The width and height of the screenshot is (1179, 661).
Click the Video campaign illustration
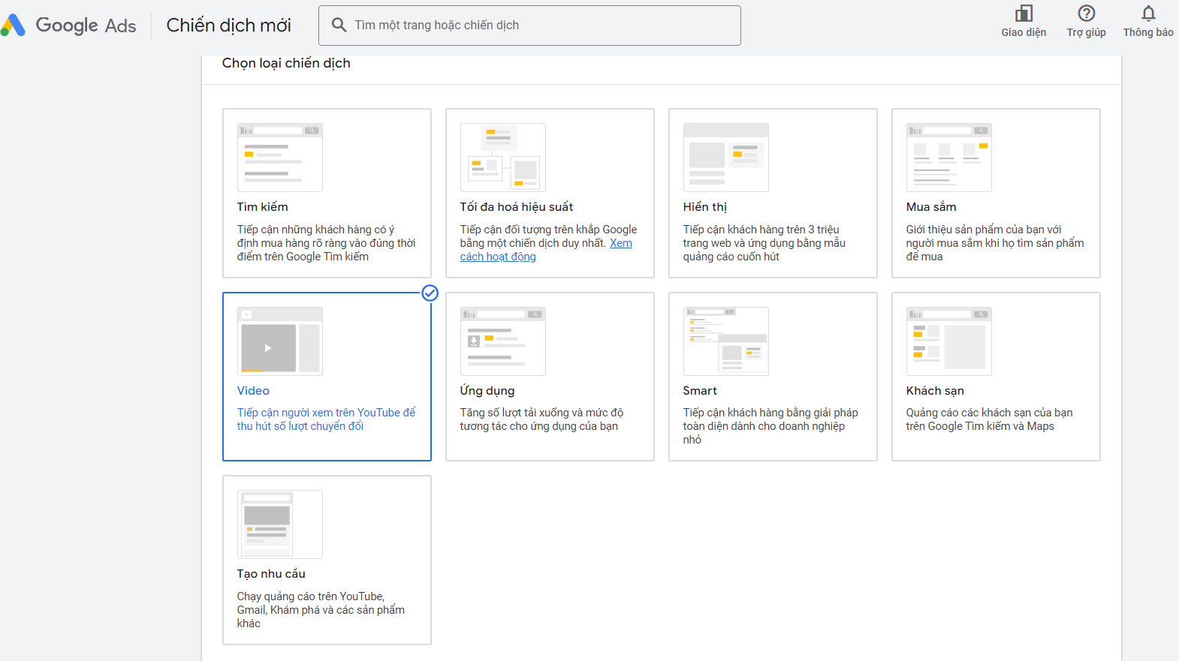point(280,341)
